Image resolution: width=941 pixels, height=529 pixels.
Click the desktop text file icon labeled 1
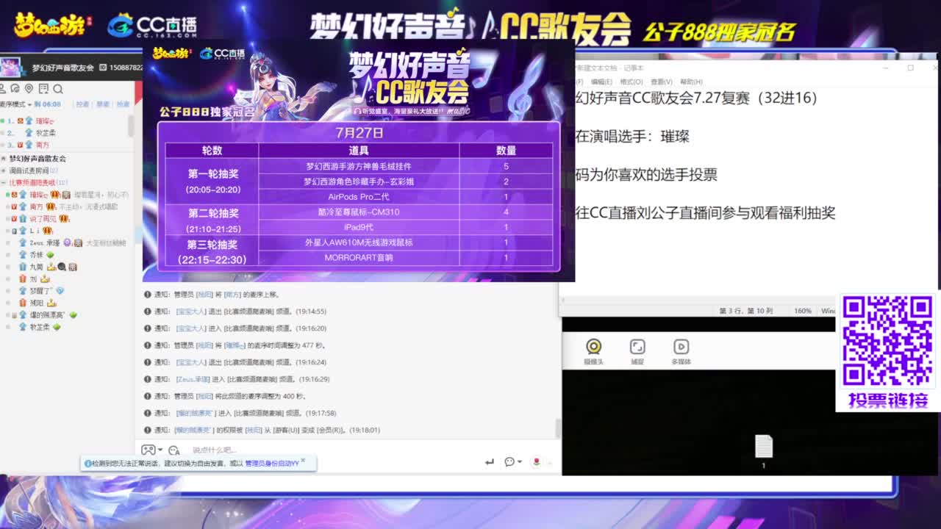tap(764, 450)
